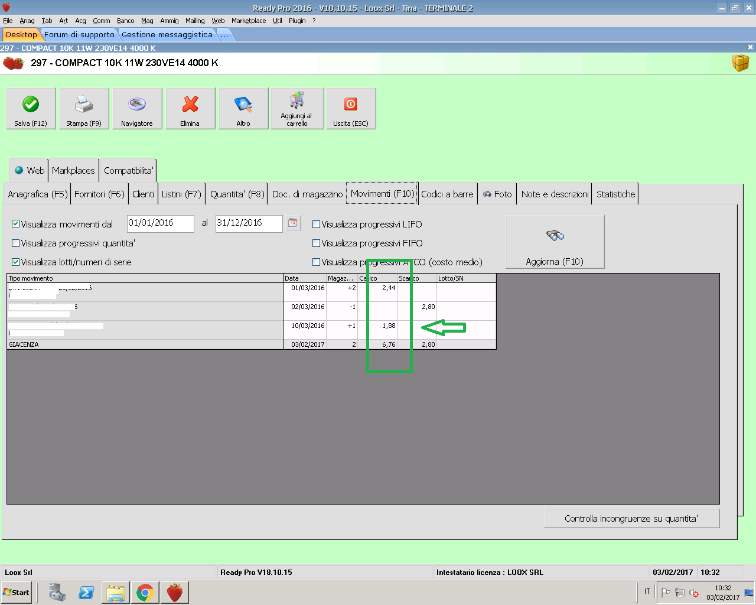Open the Codici a barre tab
Viewport: 756px width, 605px height.
[x=447, y=194]
